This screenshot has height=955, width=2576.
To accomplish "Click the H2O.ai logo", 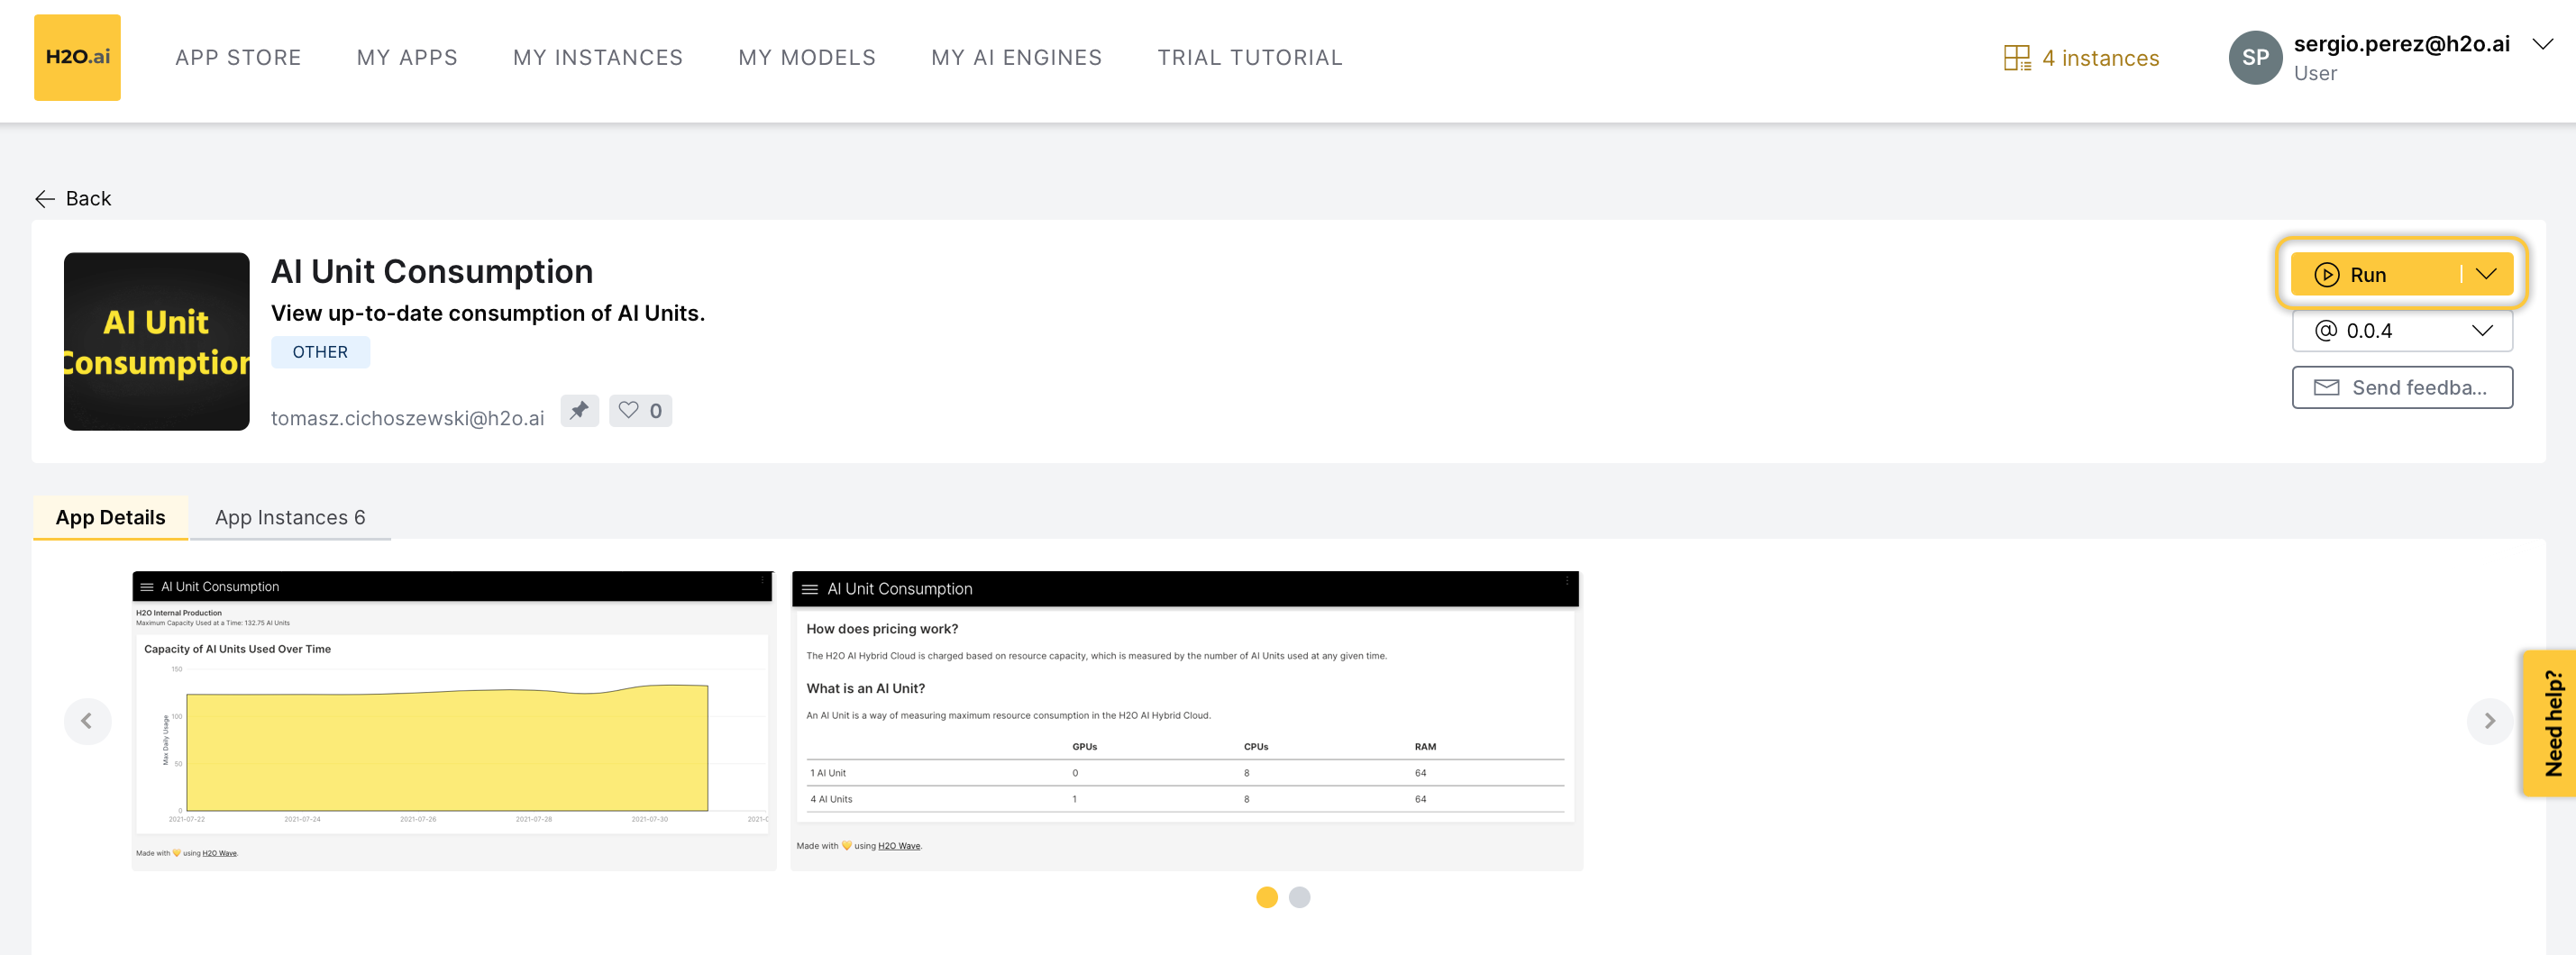I will point(77,57).
